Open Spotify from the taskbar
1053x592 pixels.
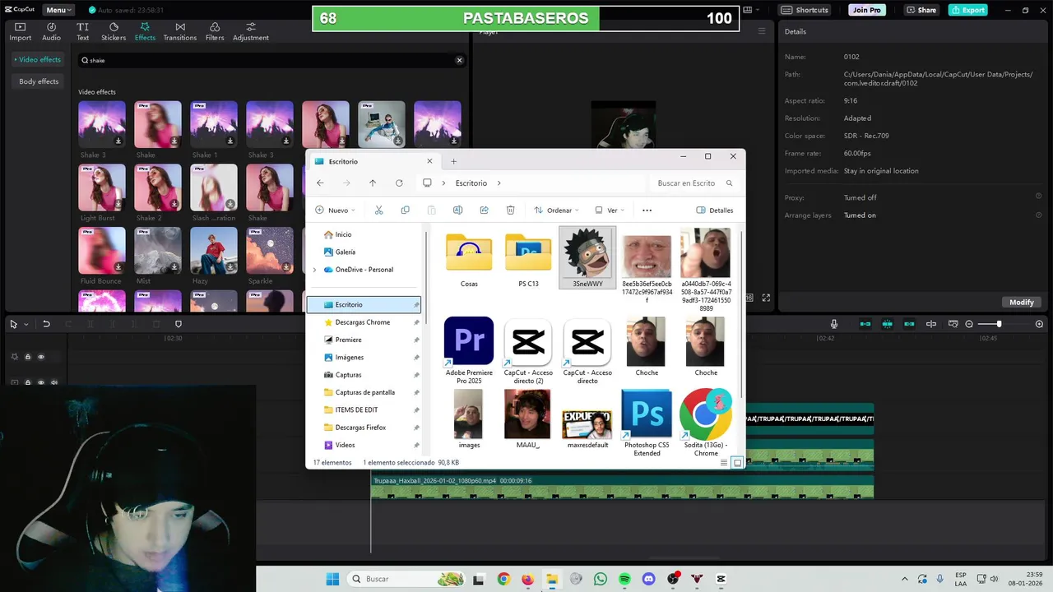(x=624, y=579)
